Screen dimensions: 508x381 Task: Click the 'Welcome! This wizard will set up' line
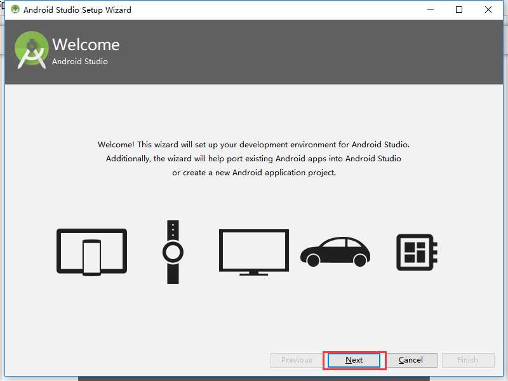[x=253, y=145]
